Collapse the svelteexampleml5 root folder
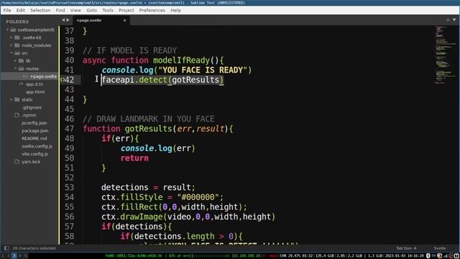The width and height of the screenshot is (460, 259). coord(7,29)
